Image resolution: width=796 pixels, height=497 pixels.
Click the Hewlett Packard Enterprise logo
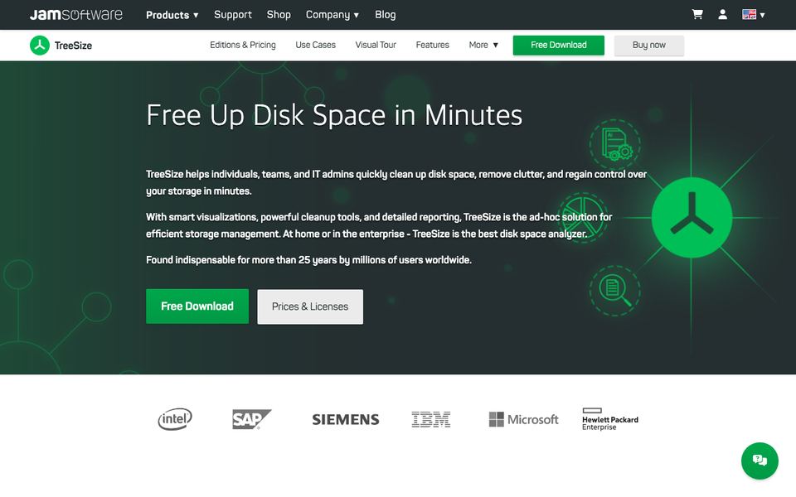coord(610,419)
